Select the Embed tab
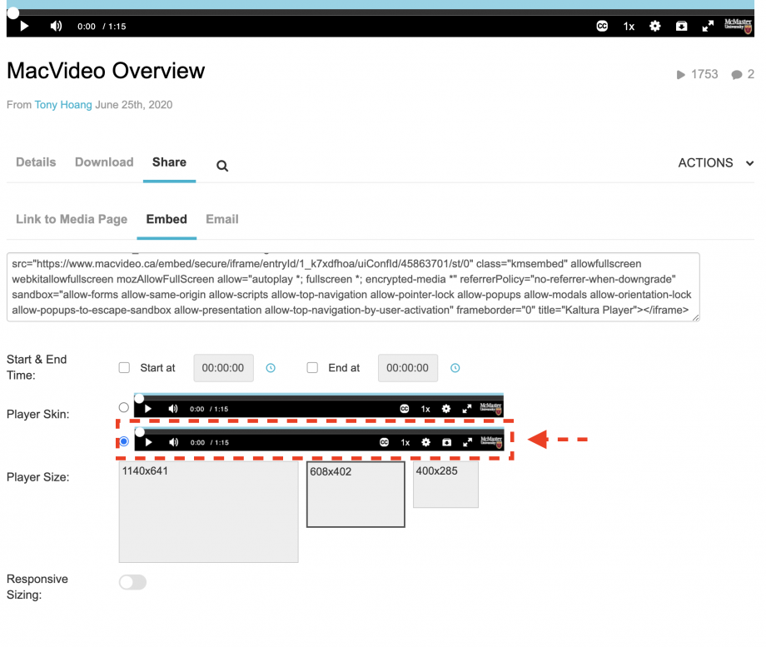The image size is (766, 647). 167,219
